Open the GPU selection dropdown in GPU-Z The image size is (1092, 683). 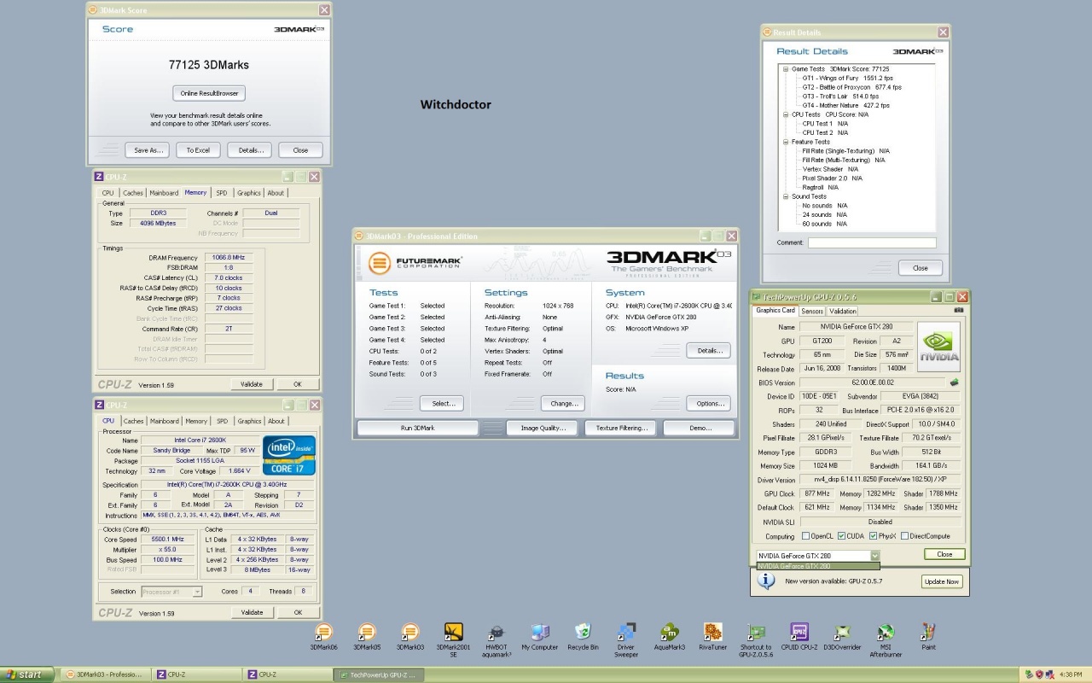point(874,556)
